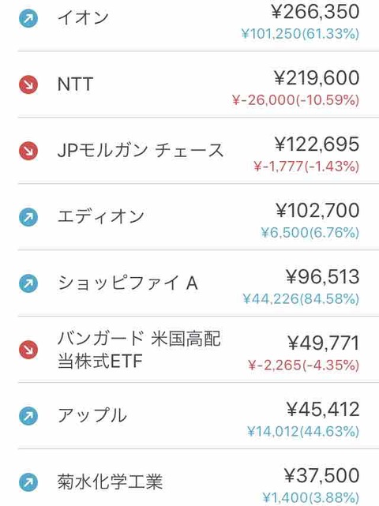Select the 菊水化学工業 holding name
Image resolution: width=379 pixels, height=506 pixels.
[x=110, y=482]
